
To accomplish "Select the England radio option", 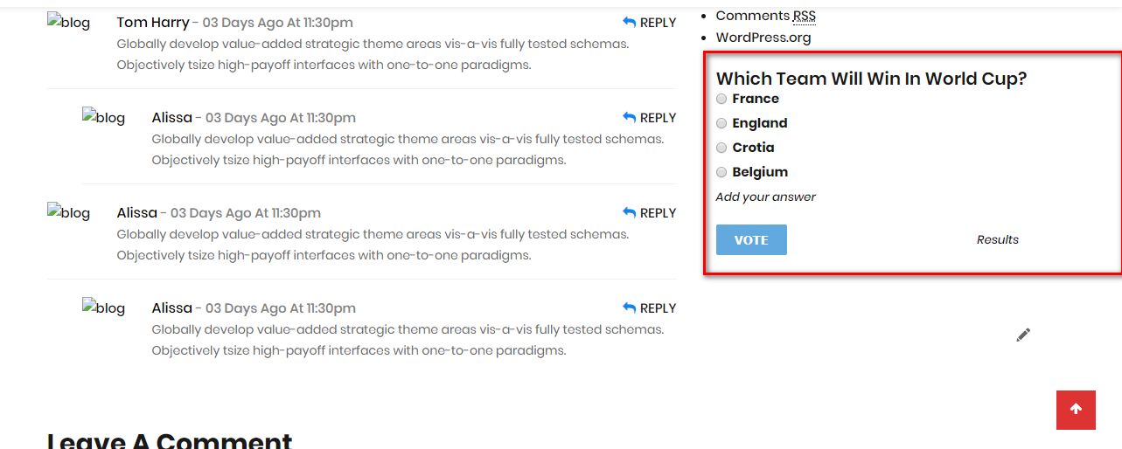I will tap(721, 123).
